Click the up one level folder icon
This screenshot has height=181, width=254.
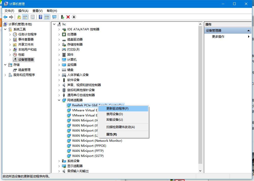pos(19,17)
